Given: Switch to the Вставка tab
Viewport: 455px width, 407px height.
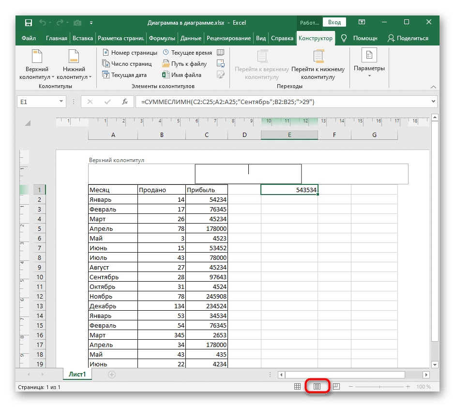Looking at the screenshot, I should click(x=82, y=38).
